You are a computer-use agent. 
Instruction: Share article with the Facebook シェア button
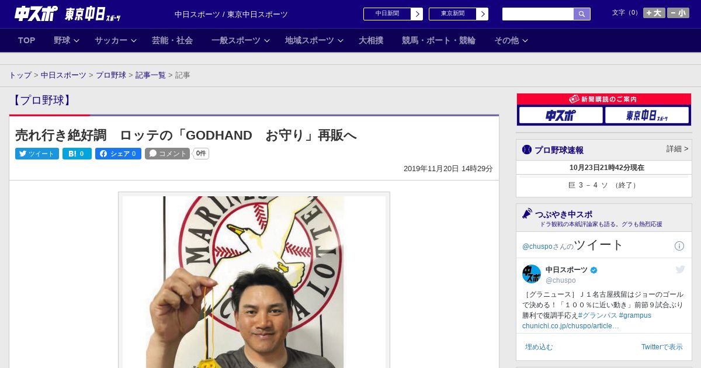(118, 154)
